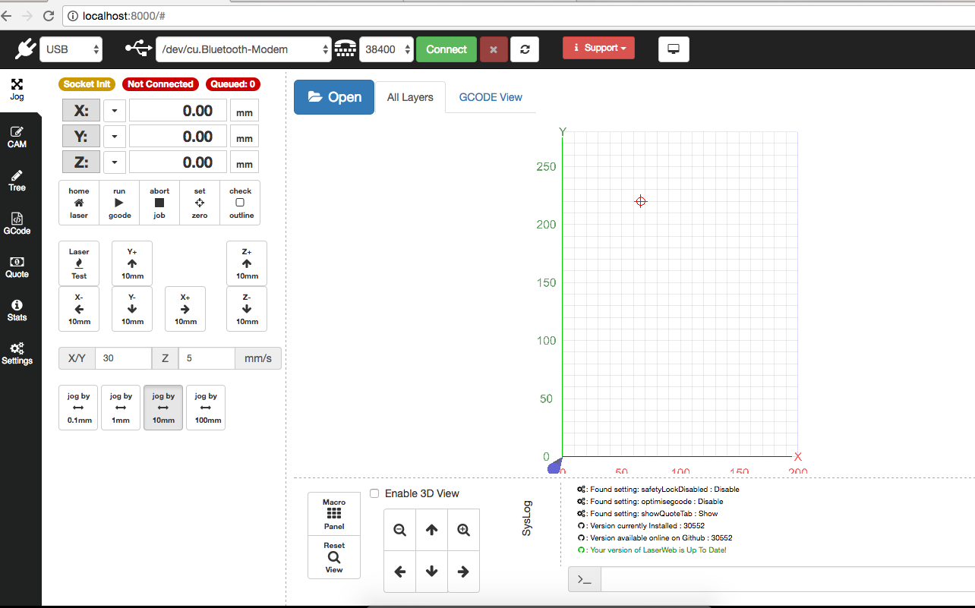
Task: Fire the Laser Test button
Action: click(79, 263)
